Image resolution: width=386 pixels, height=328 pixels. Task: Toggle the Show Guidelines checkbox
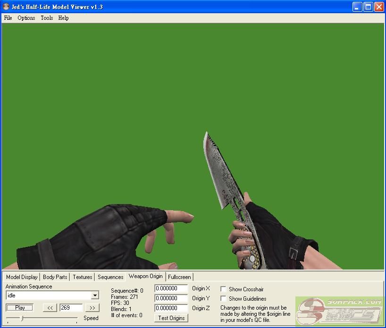(x=223, y=298)
